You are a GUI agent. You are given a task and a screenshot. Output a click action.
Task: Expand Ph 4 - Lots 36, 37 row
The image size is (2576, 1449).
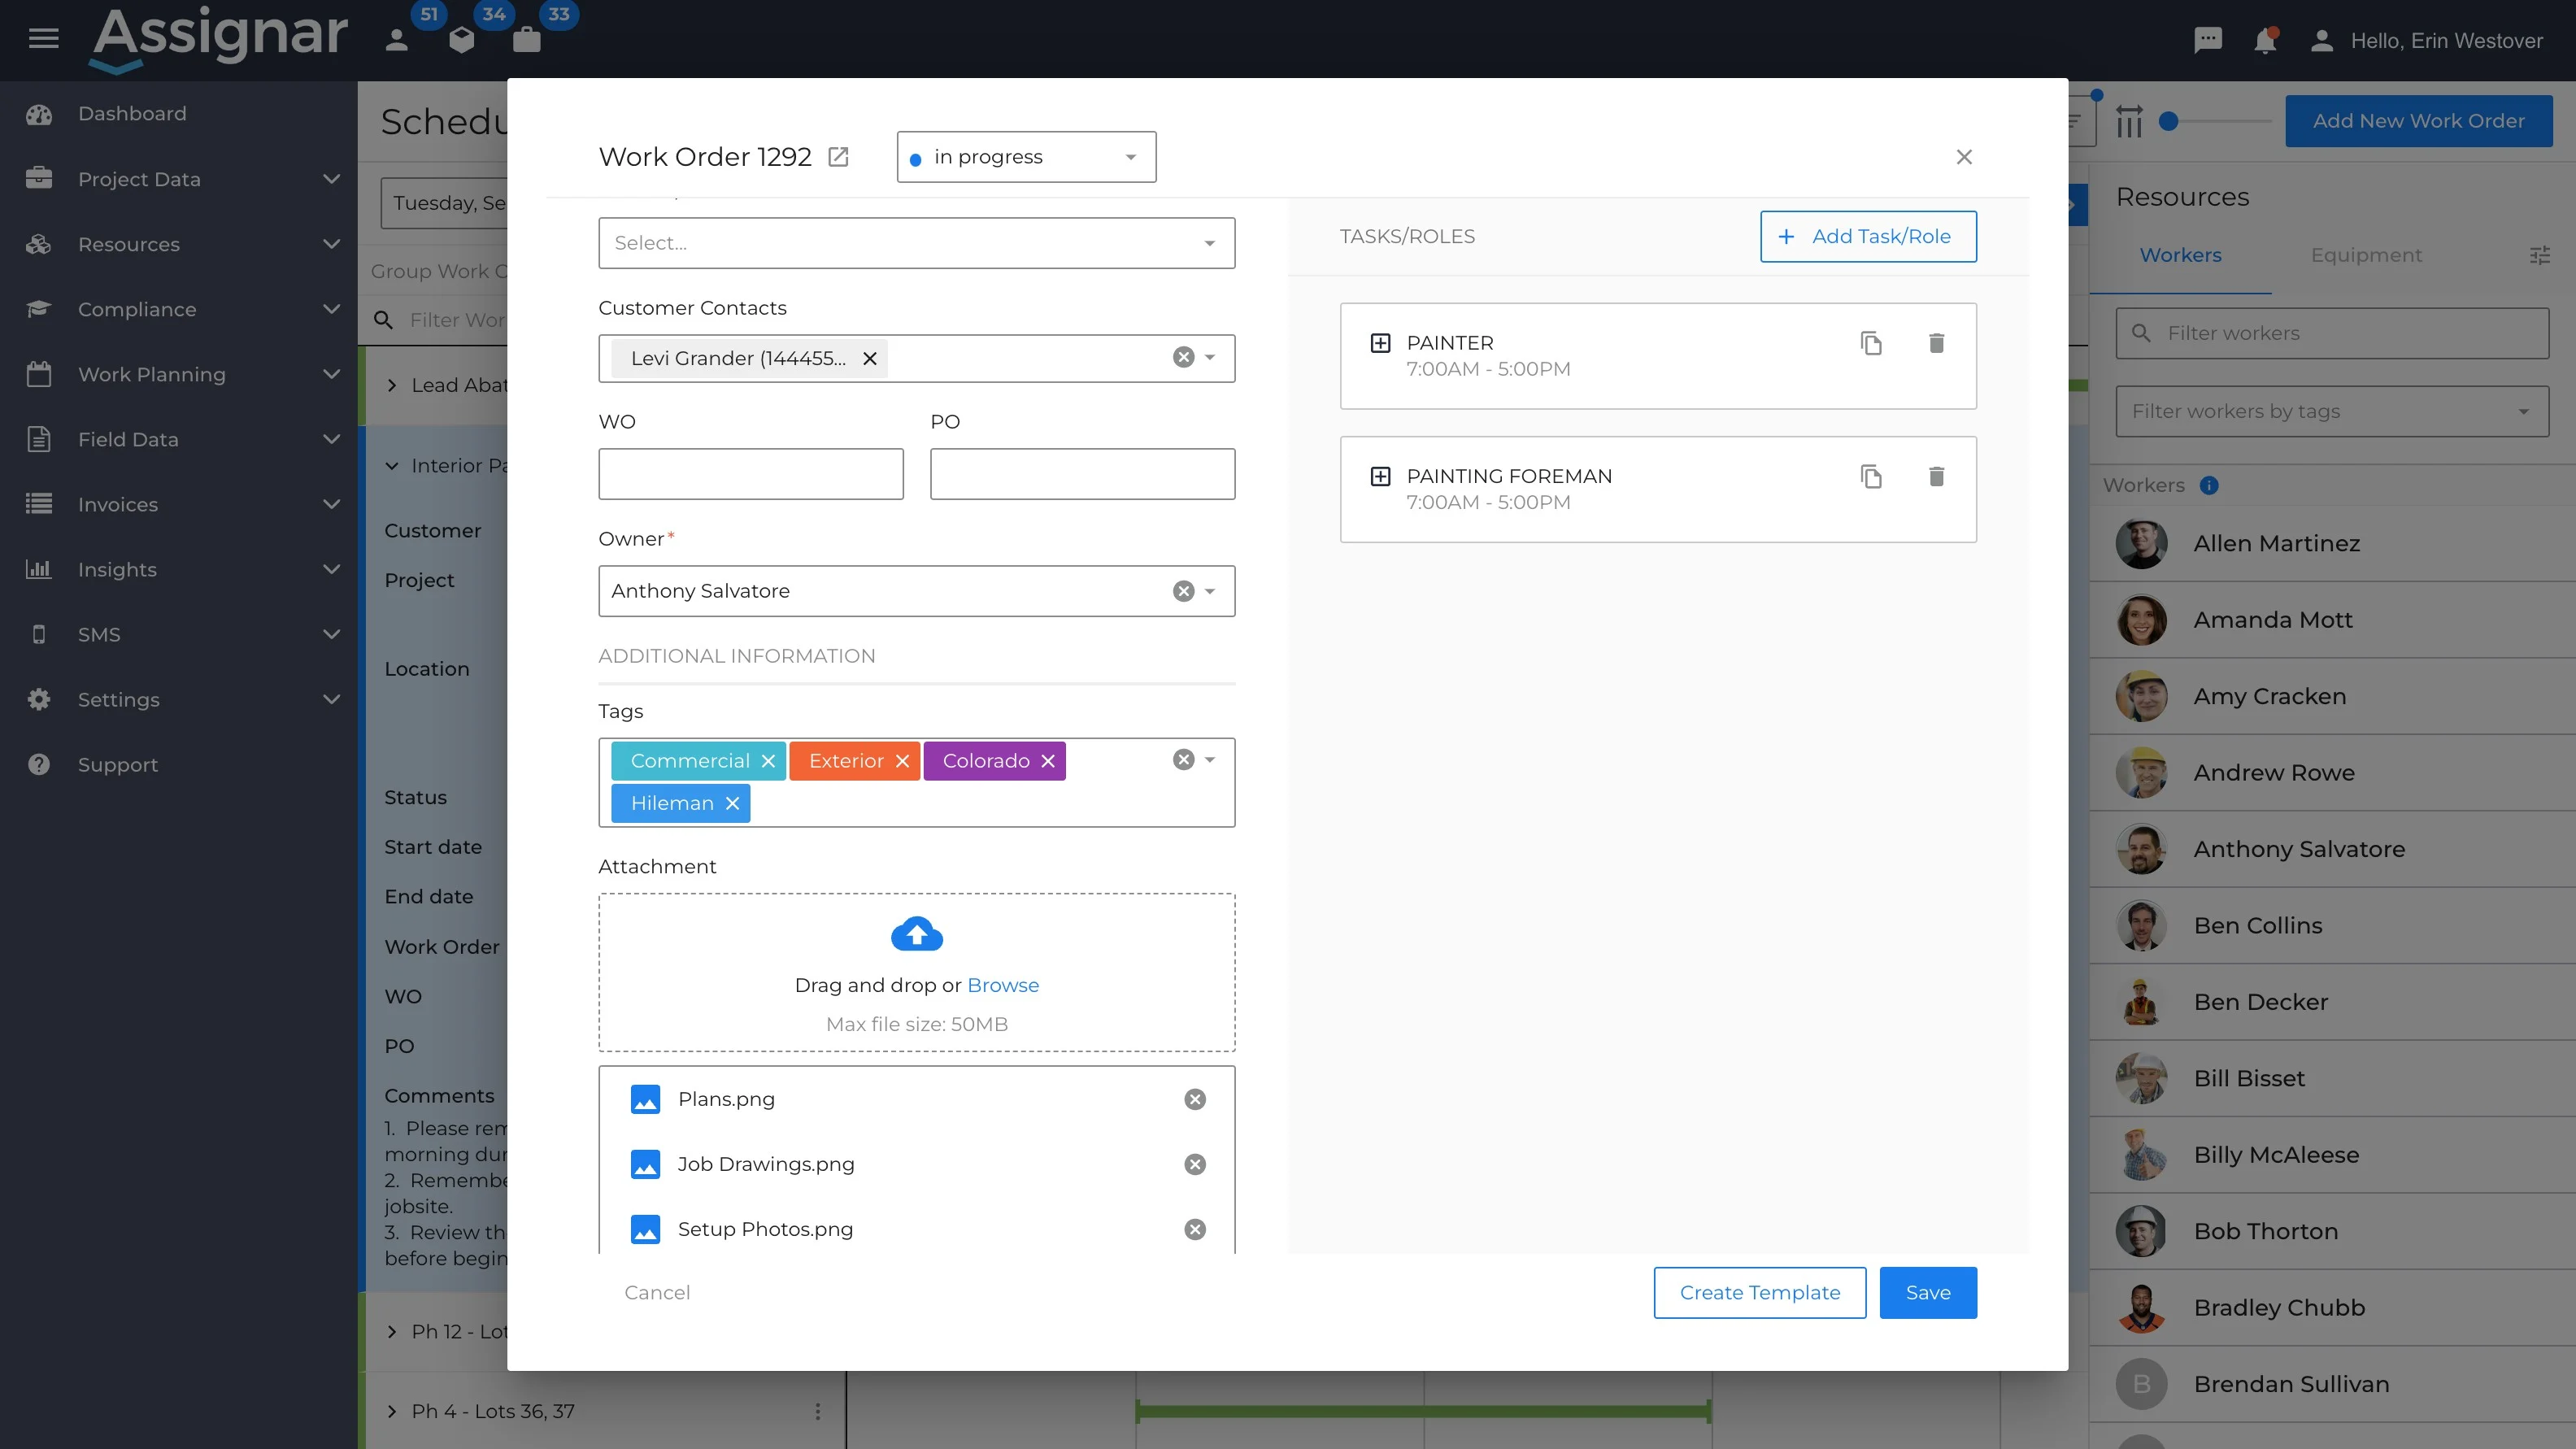pos(392,1411)
